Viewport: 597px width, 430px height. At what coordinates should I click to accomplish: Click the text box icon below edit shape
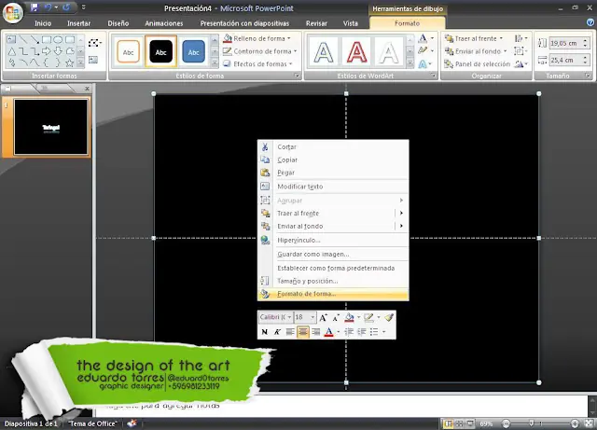(93, 60)
